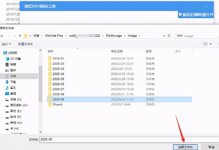Go back with the left arrow
The height and width of the screenshot is (150, 219).
[x=2, y=36]
